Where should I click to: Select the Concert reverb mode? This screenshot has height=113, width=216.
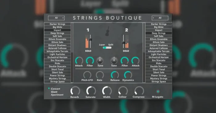55,89
